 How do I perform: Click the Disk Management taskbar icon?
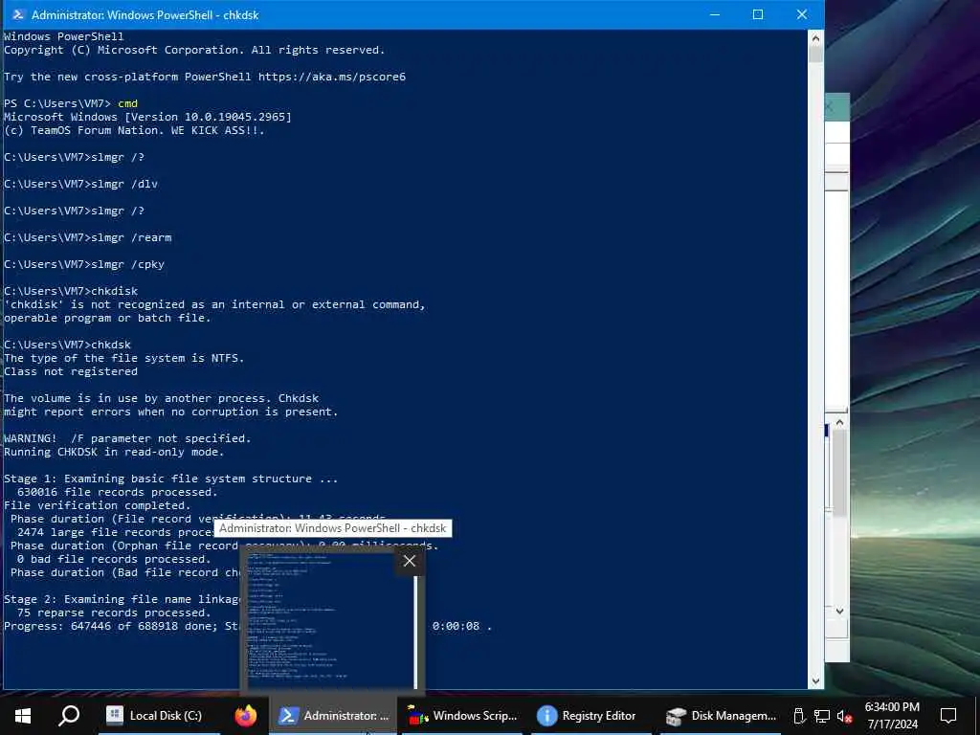[676, 716]
